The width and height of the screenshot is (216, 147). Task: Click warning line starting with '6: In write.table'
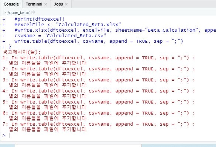click(x=99, y=113)
